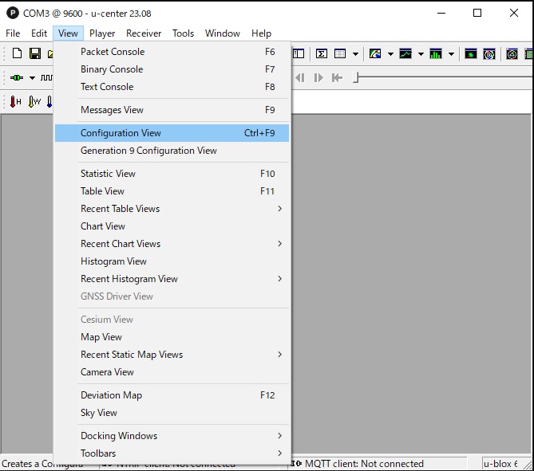Click the sigma Statistic view icon

point(322,53)
